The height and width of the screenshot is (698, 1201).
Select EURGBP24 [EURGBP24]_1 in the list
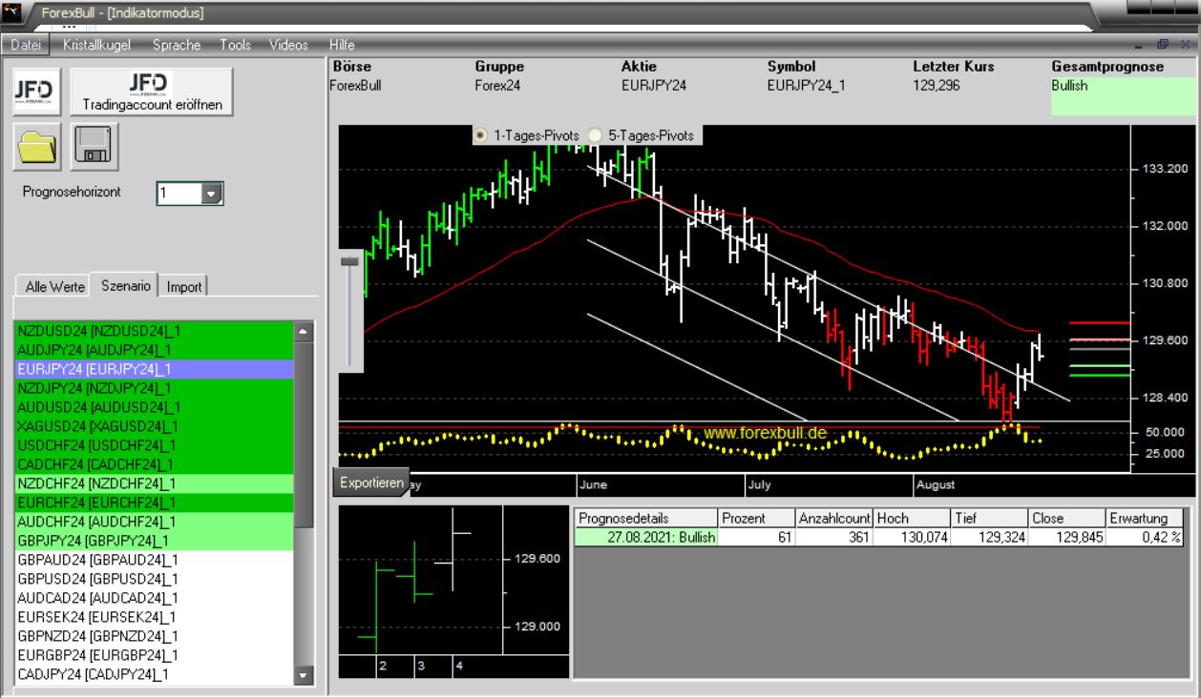pyautogui.click(x=154, y=655)
